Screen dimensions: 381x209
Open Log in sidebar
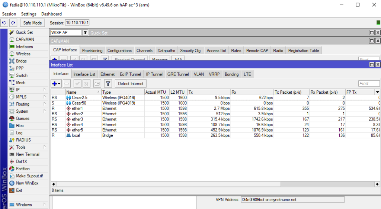tap(19, 133)
